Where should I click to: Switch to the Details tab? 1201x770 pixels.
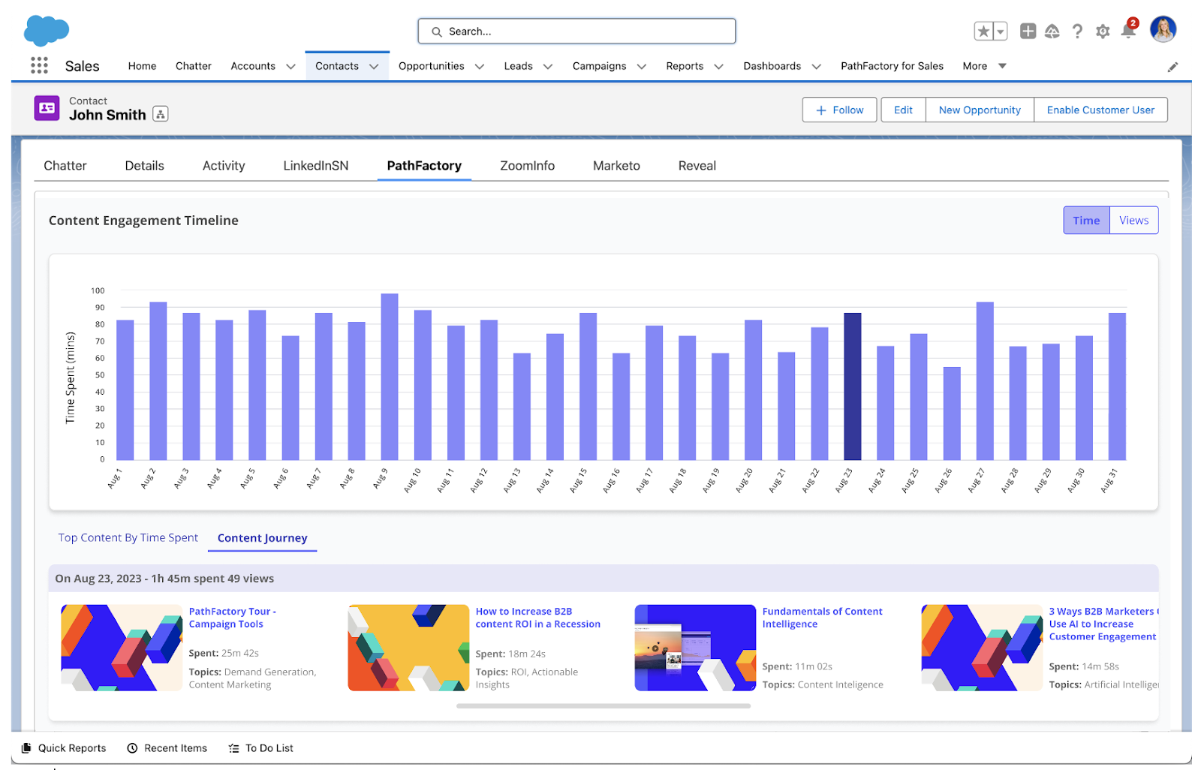(x=144, y=166)
